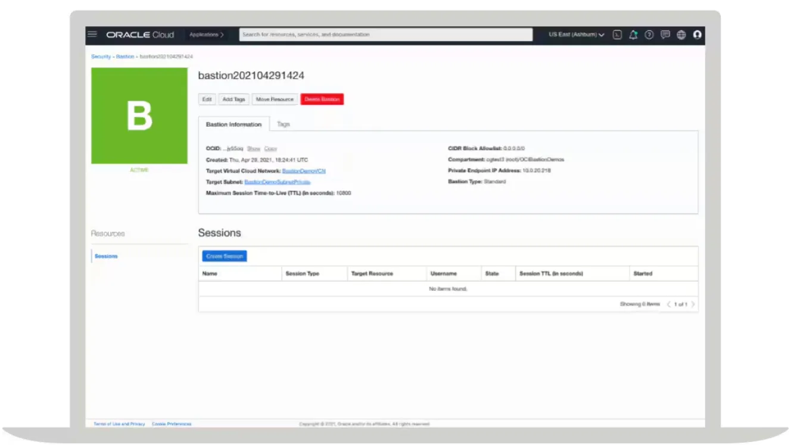The height and width of the screenshot is (445, 791).
Task: Click the Create Session button
Action: [x=225, y=256]
